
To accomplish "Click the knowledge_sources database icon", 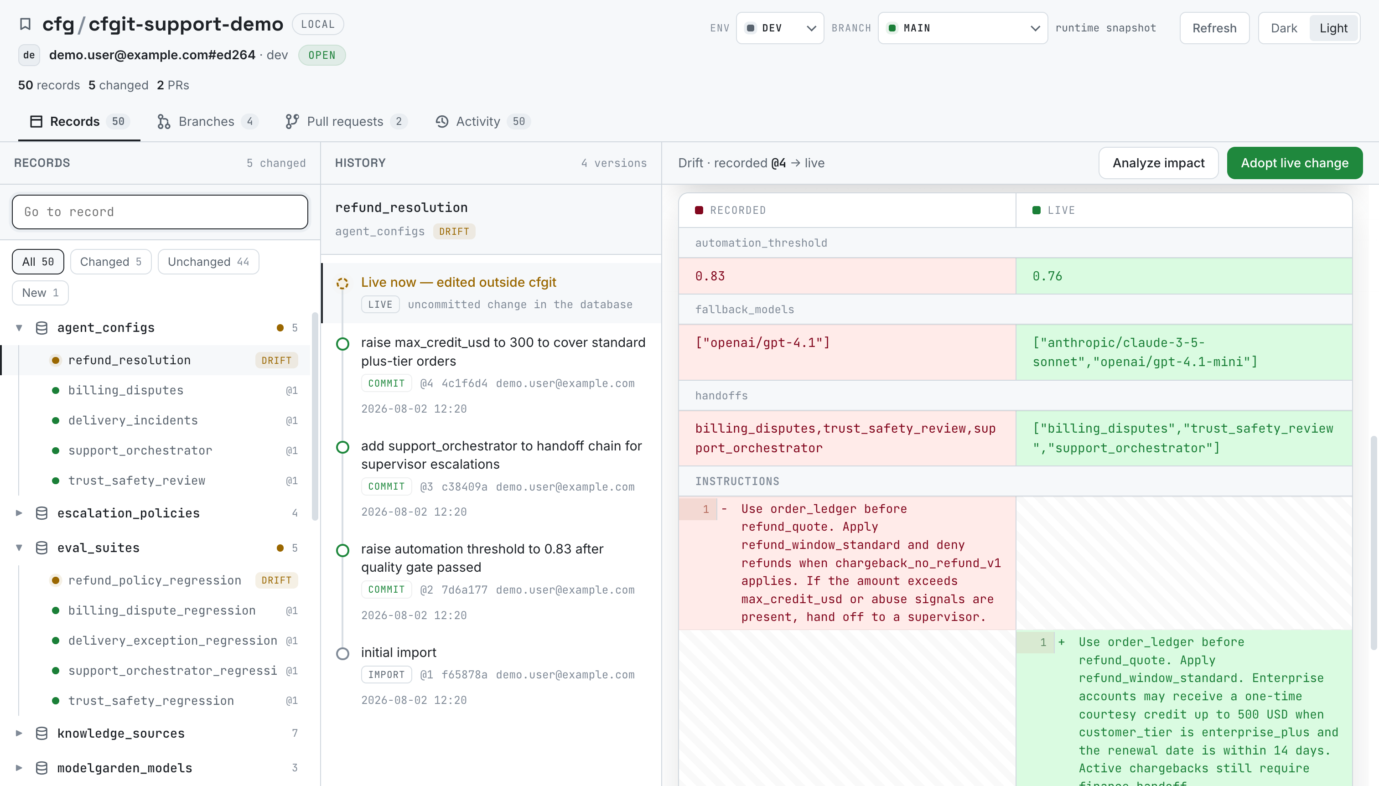I will pyautogui.click(x=41, y=733).
